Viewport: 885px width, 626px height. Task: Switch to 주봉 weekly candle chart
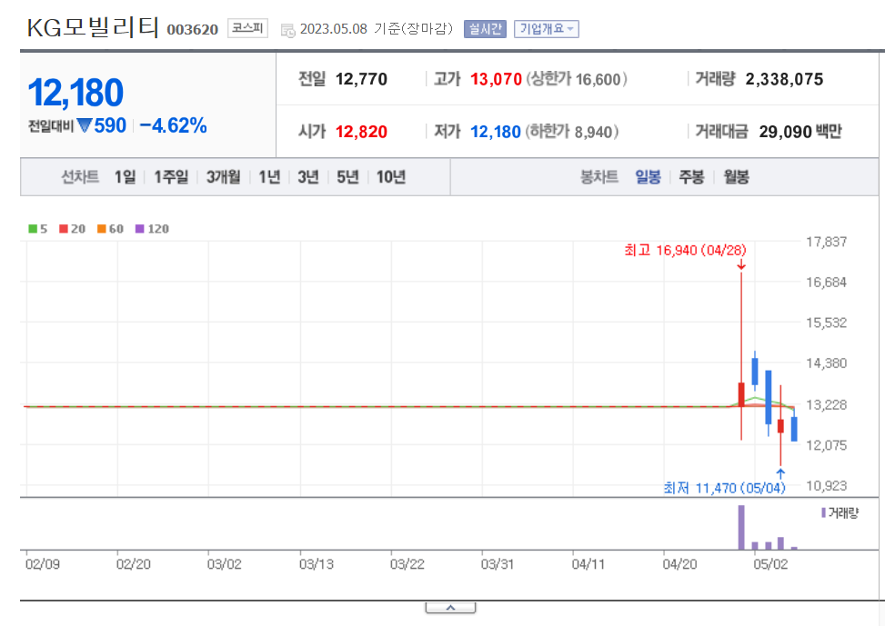[691, 177]
